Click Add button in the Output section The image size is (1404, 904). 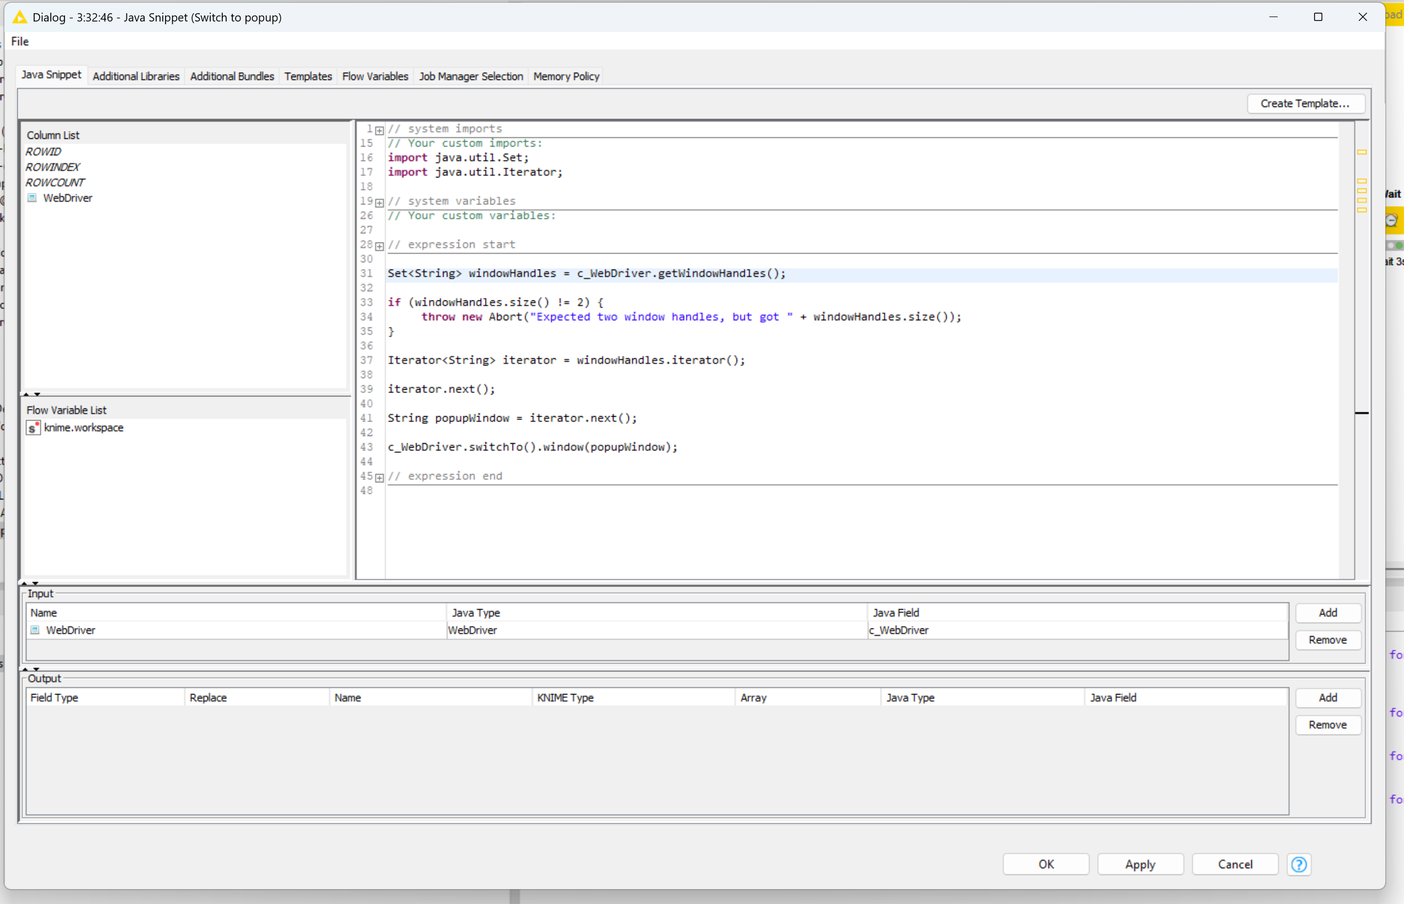point(1328,697)
